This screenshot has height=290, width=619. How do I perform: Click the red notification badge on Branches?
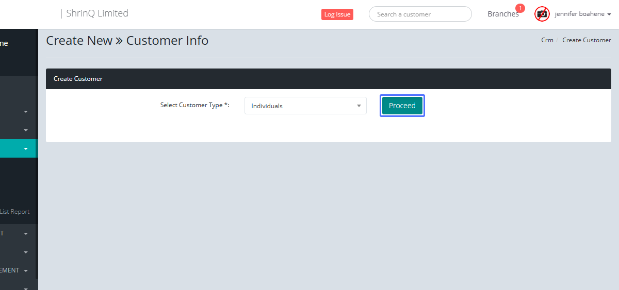pos(520,8)
